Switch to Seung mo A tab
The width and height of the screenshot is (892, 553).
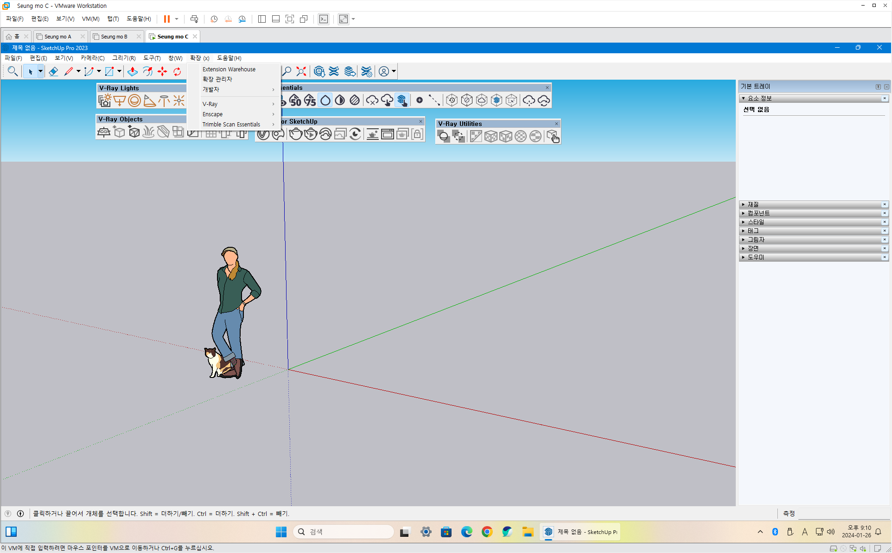(58, 37)
